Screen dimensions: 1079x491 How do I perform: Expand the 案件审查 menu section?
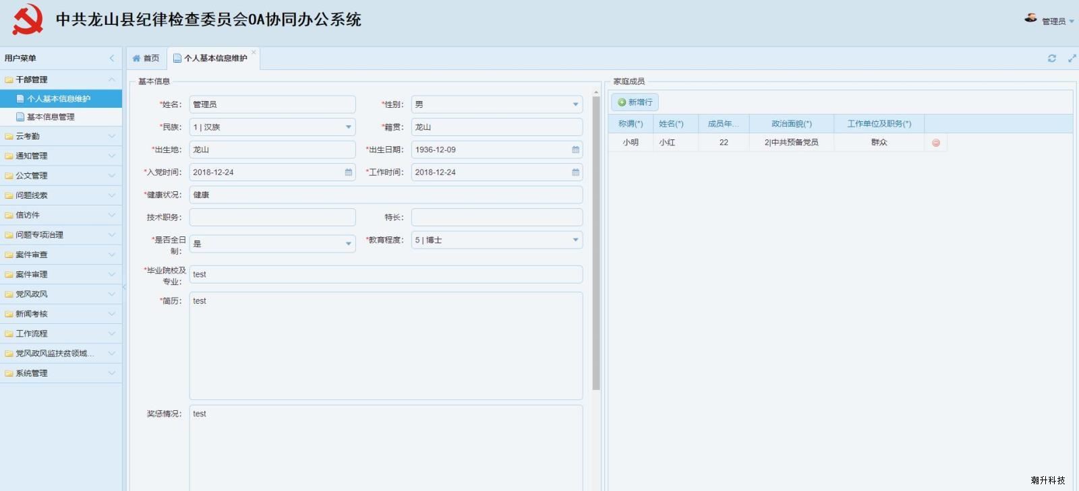pos(112,255)
